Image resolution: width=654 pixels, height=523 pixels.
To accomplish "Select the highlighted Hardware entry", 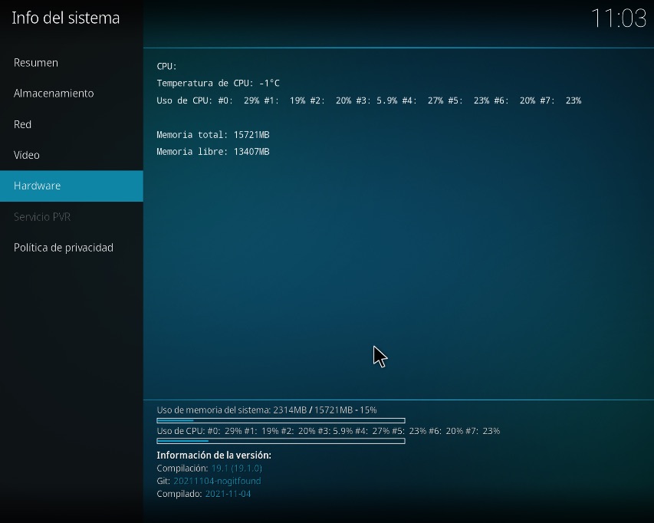I will coord(71,186).
